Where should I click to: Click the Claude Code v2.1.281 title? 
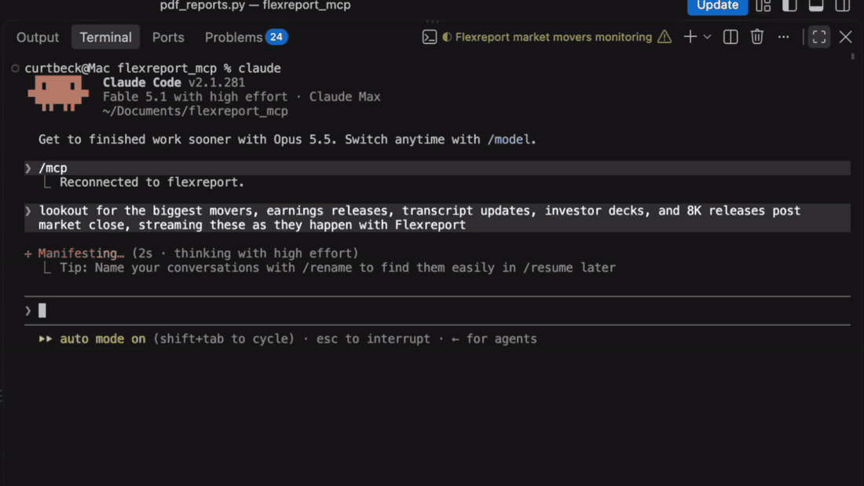(x=174, y=82)
